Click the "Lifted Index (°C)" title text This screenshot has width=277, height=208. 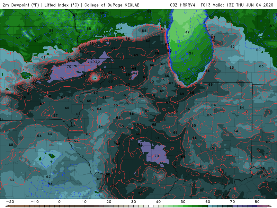tap(62, 5)
